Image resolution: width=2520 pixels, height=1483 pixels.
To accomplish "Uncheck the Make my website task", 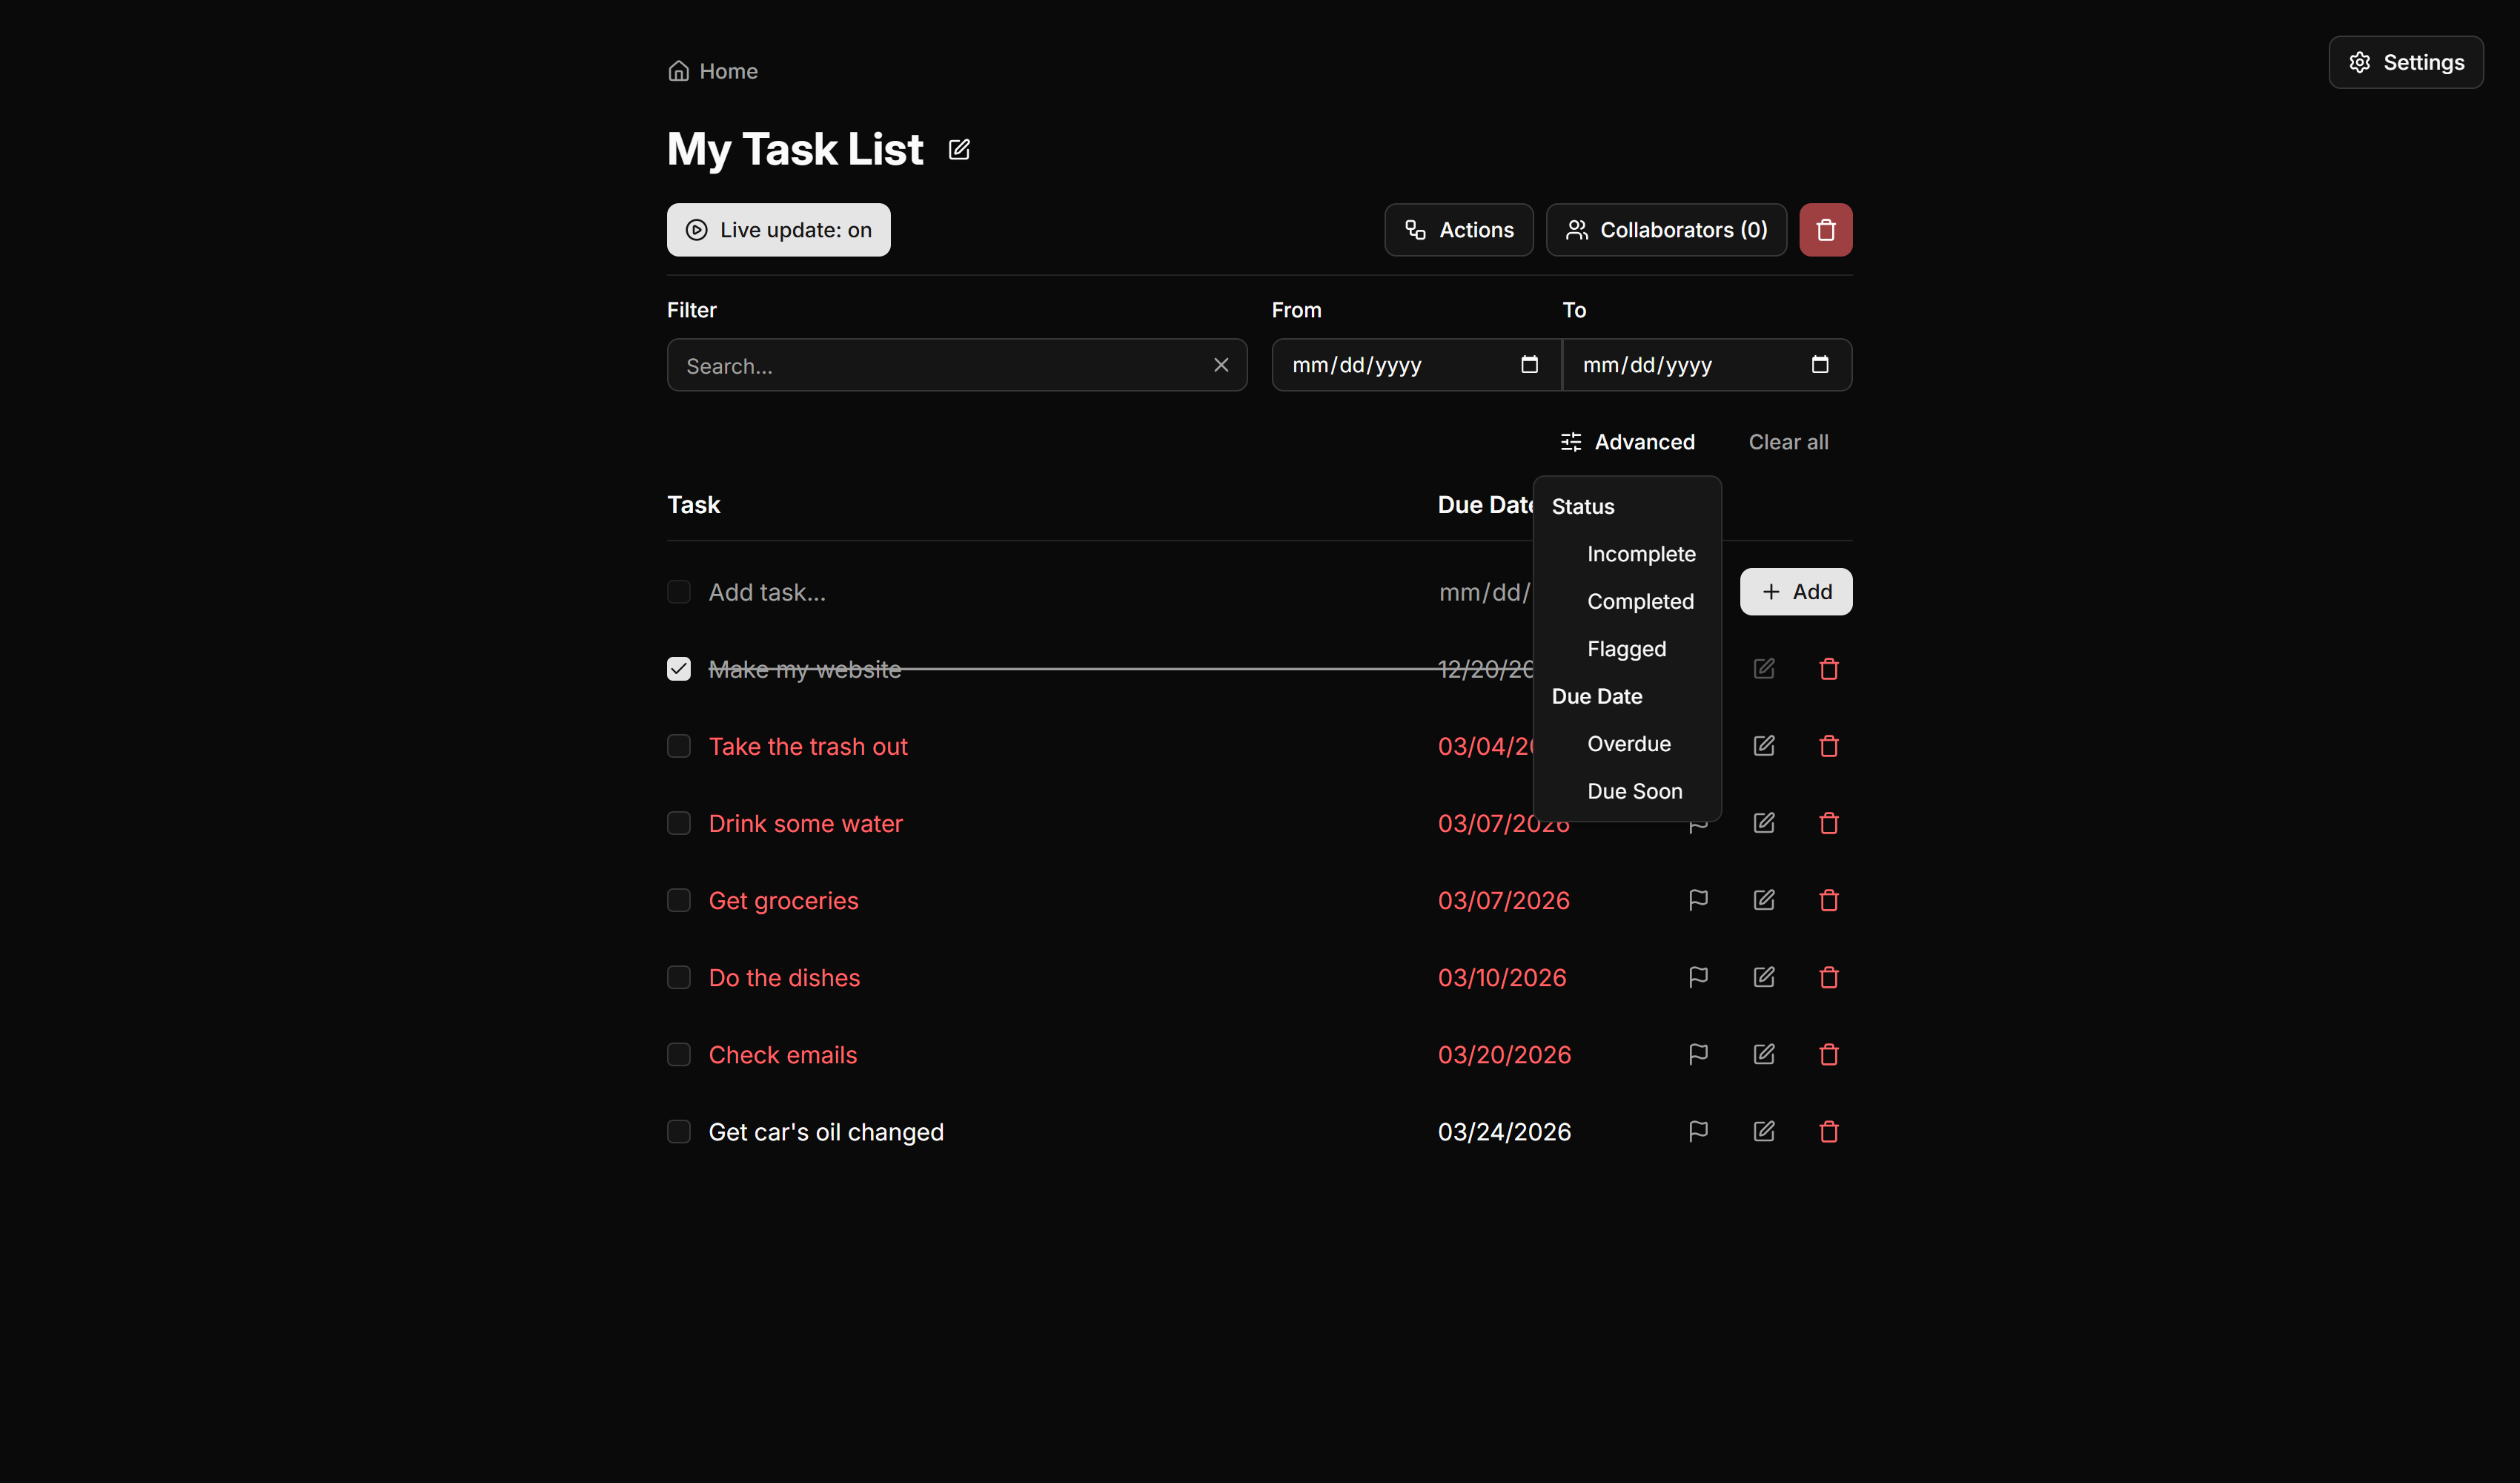I will pos(679,668).
